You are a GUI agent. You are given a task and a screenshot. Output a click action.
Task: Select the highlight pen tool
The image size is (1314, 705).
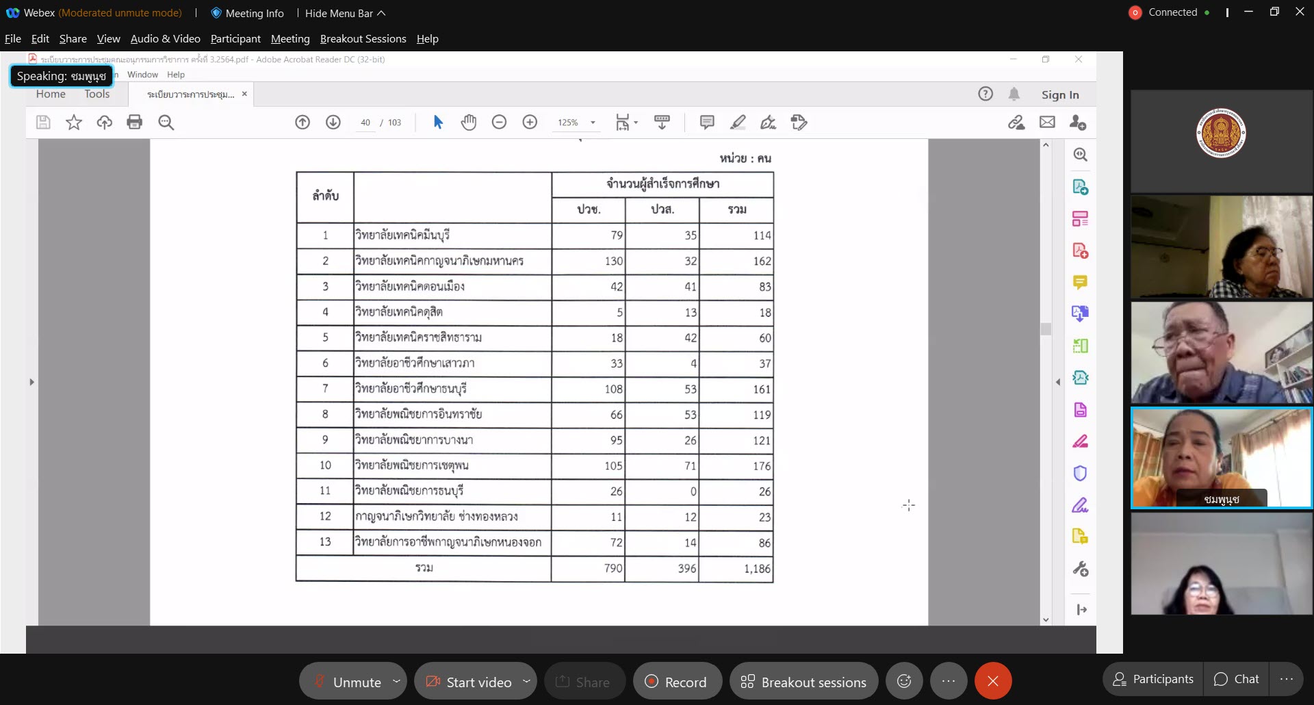738,123
